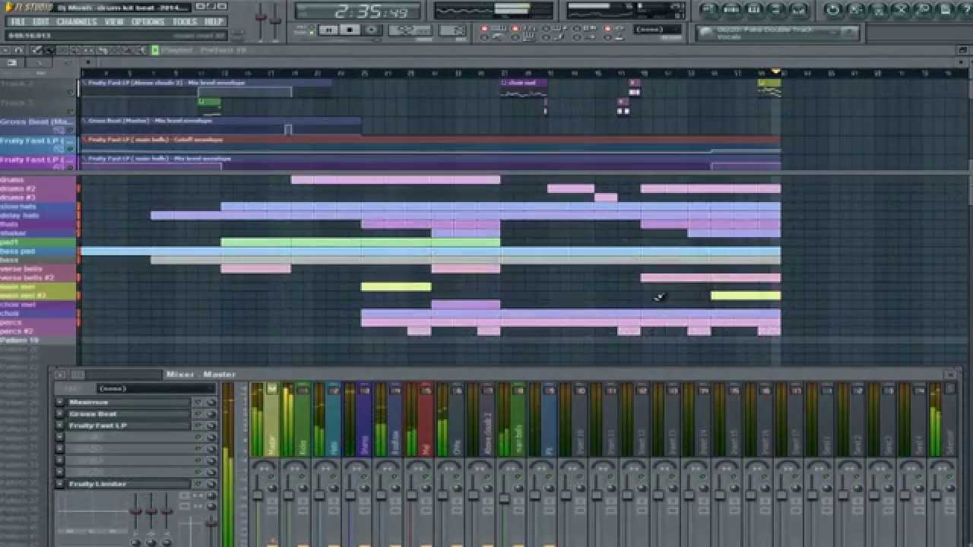Toggle Maximus effect enable switch

tap(198, 402)
